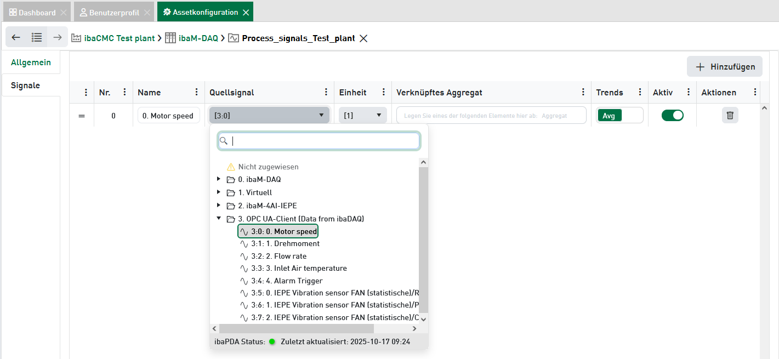779x359 pixels.
Task: Toggle the Aktiv switch off
Action: (672, 115)
